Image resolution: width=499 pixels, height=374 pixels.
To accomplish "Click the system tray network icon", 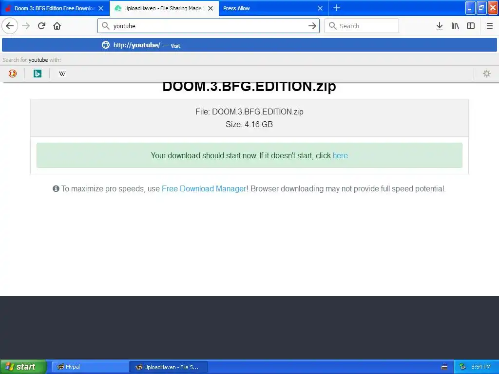I will click(463, 367).
